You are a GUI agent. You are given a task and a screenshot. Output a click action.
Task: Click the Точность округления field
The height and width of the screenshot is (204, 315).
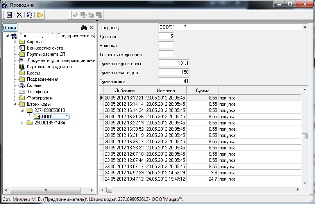(x=166, y=54)
